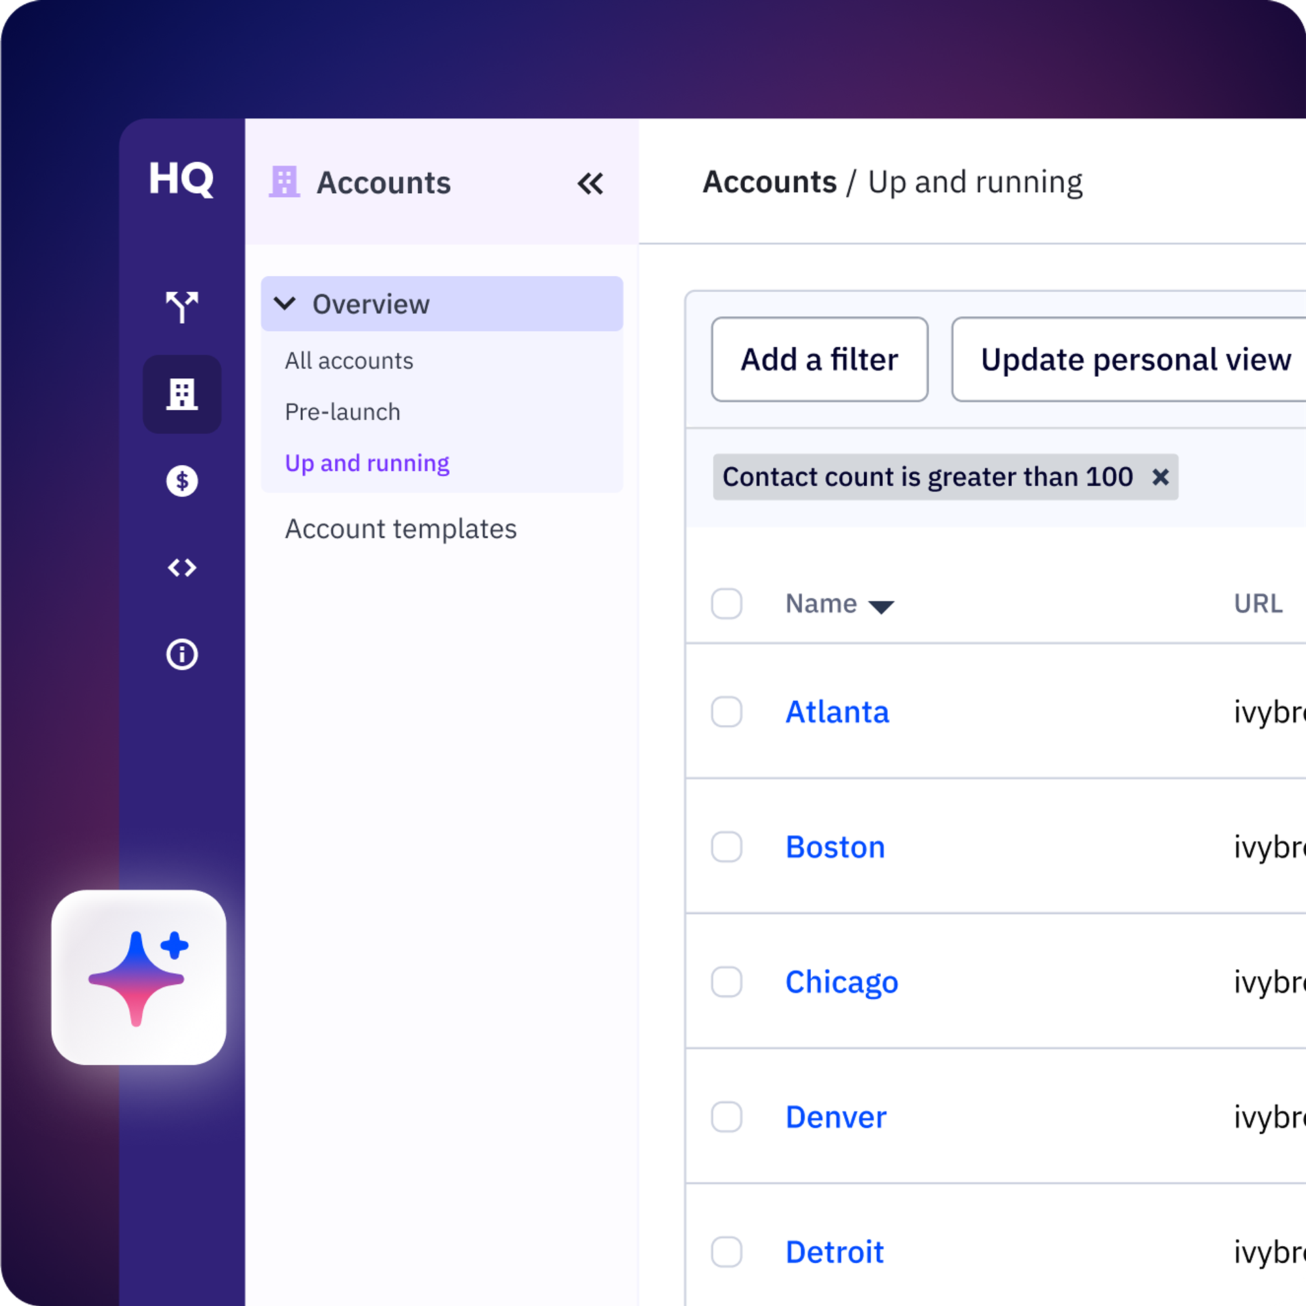
Task: Open the AI sparkle assistant button
Action: coord(139,977)
